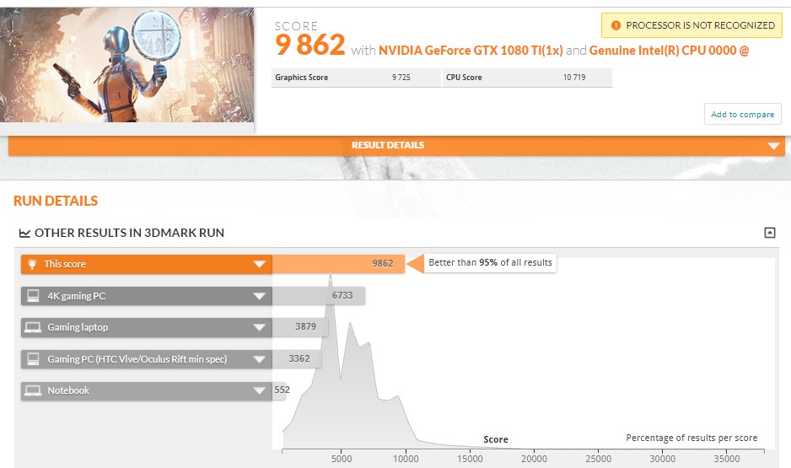This screenshot has width=791, height=468.
Task: Click the Result Details label
Action: (x=387, y=145)
